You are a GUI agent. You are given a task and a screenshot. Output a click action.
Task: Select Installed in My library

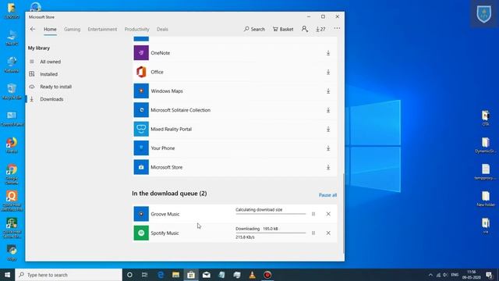coord(48,74)
